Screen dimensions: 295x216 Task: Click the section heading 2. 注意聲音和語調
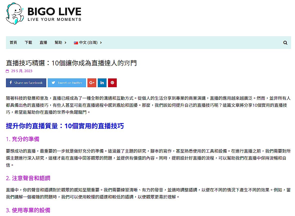(x=28, y=178)
